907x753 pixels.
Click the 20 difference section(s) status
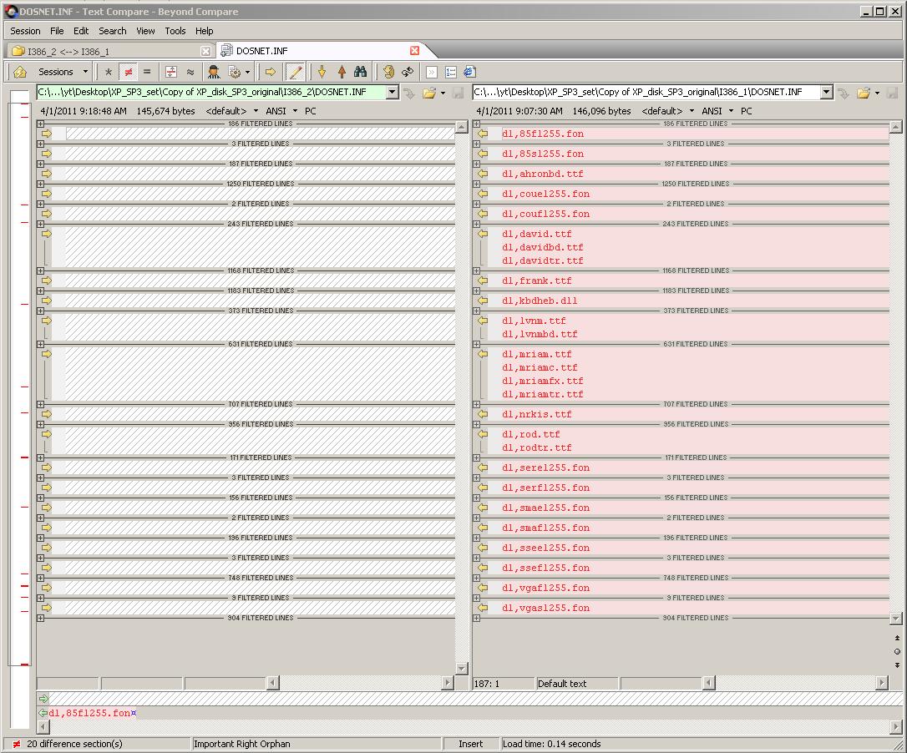(74, 744)
